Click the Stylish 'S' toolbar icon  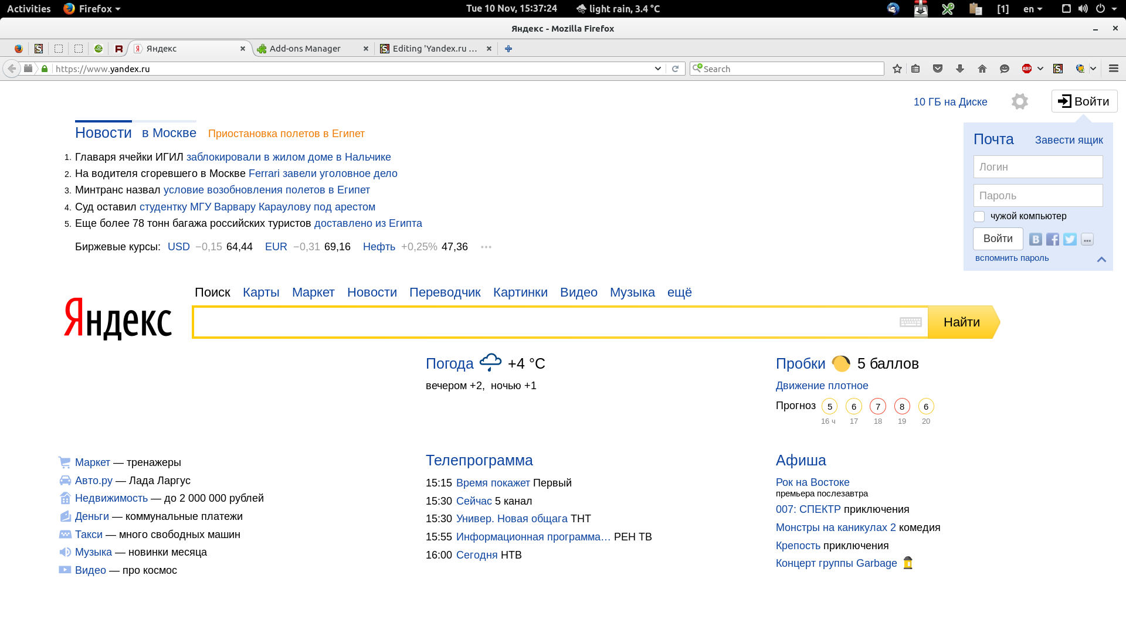pyautogui.click(x=1058, y=69)
